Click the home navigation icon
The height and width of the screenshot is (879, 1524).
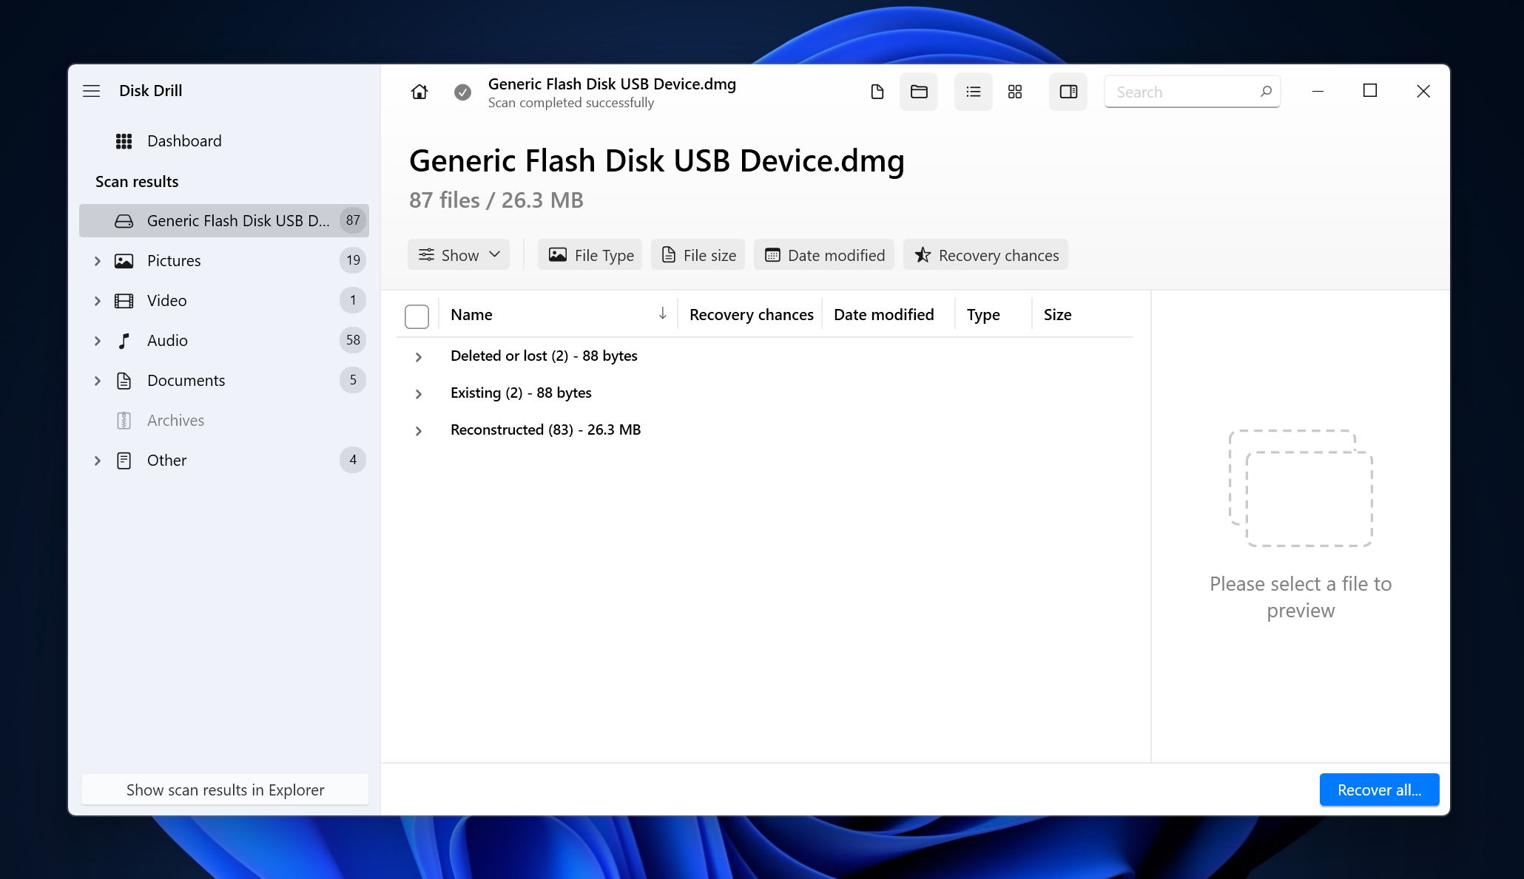pyautogui.click(x=418, y=91)
